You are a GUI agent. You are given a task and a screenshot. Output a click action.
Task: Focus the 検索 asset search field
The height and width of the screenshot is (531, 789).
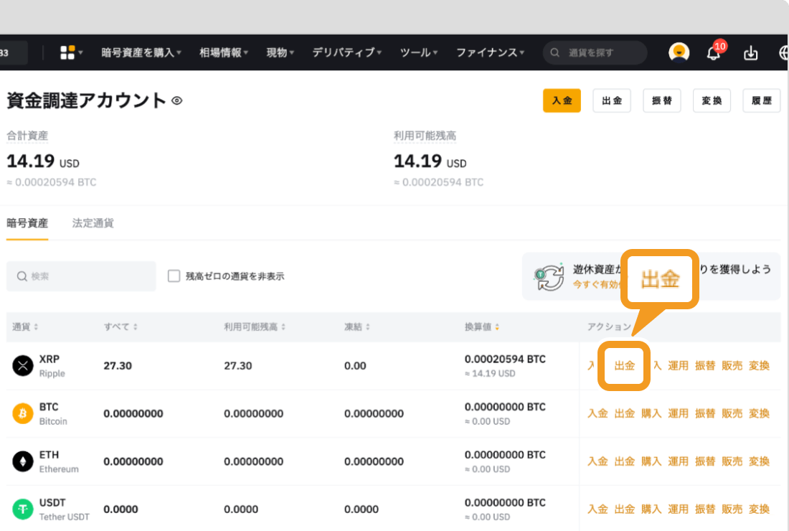(x=81, y=276)
